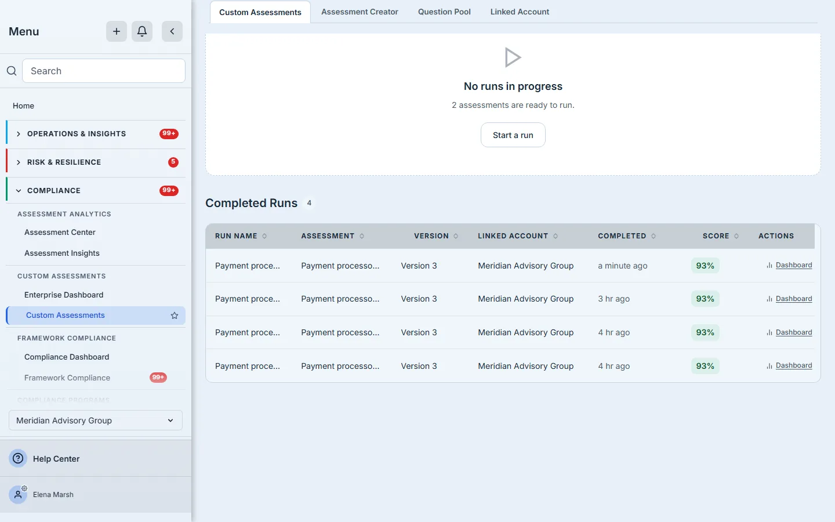Click the play icon above No runs in progress

click(x=513, y=57)
